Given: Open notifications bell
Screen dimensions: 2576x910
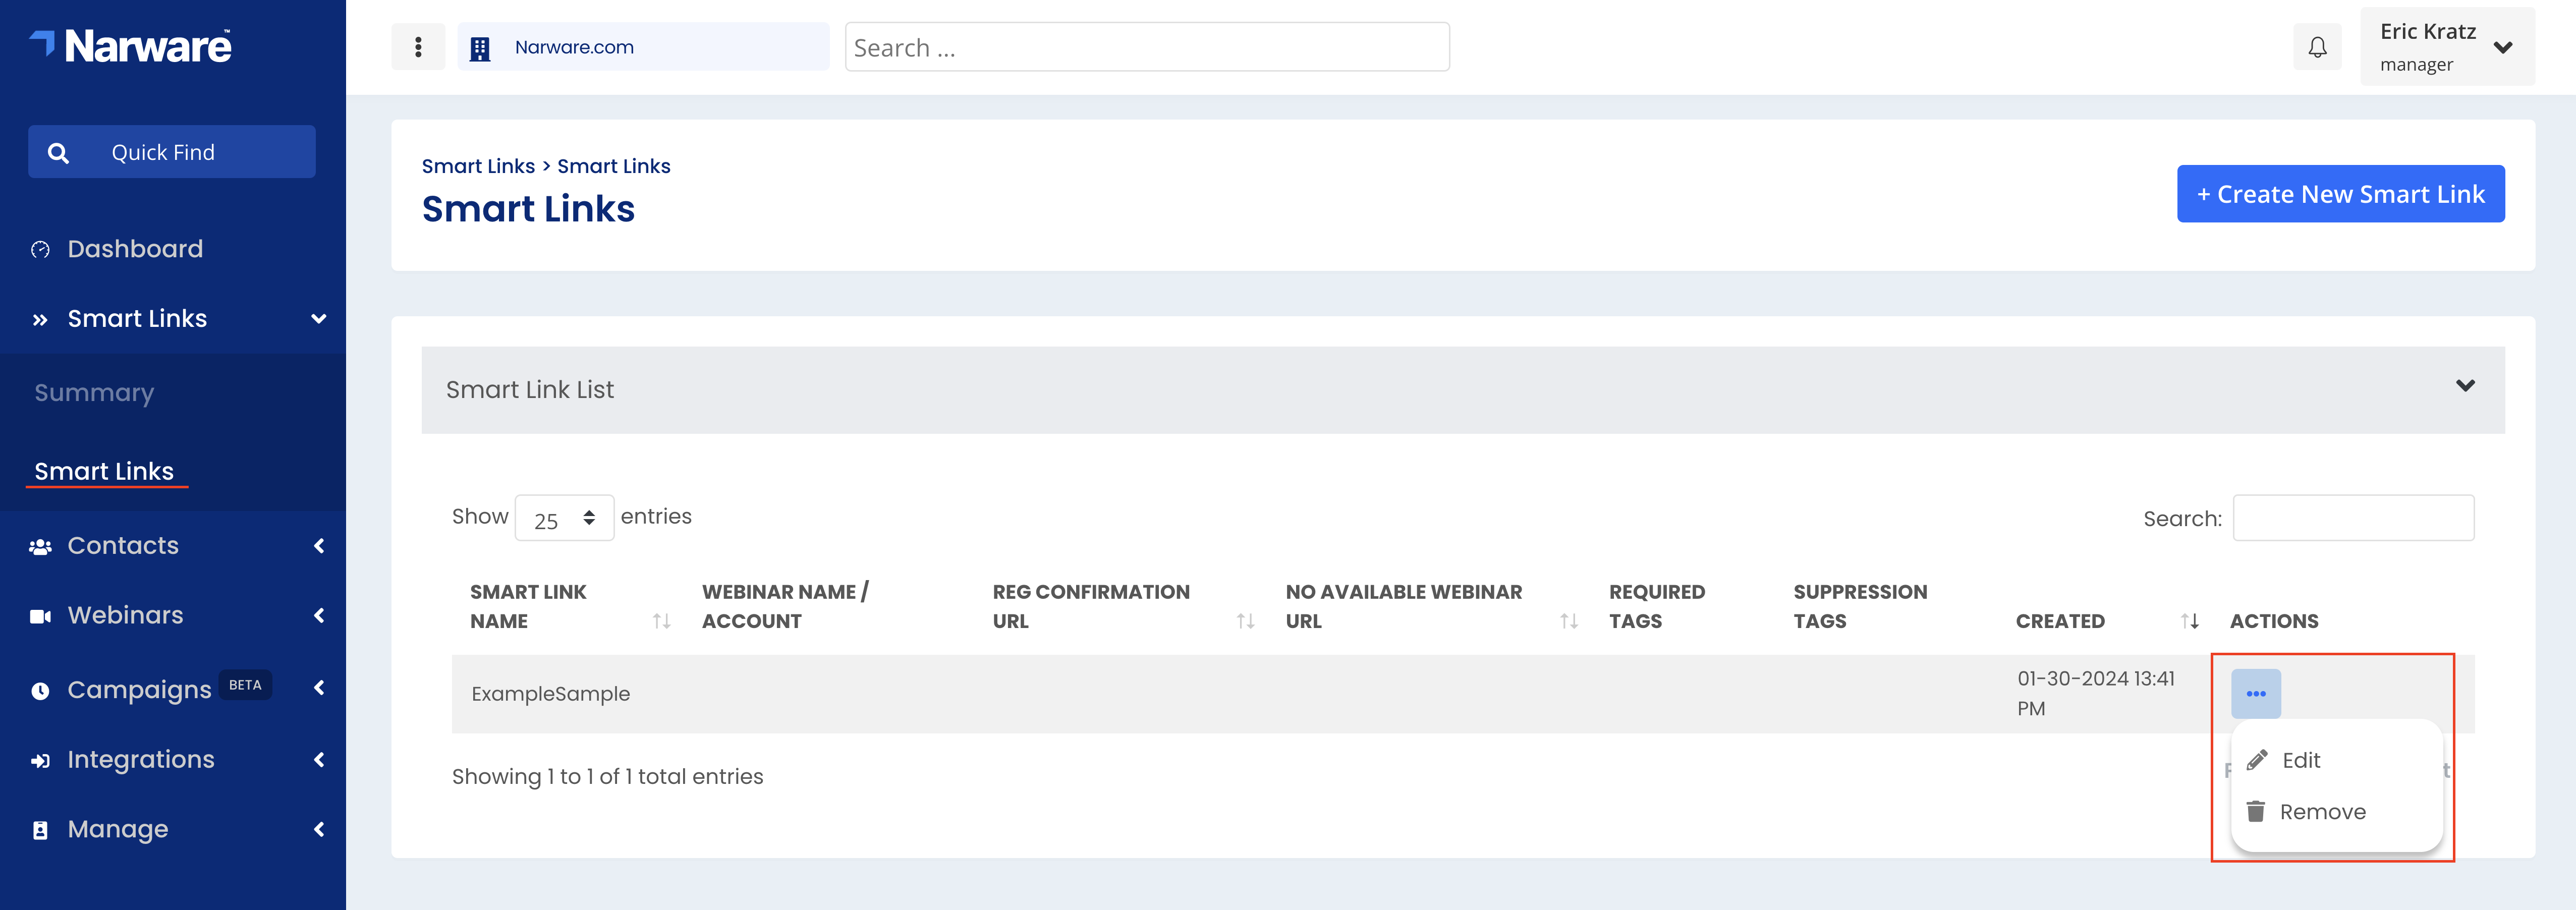Looking at the screenshot, I should 2317,47.
